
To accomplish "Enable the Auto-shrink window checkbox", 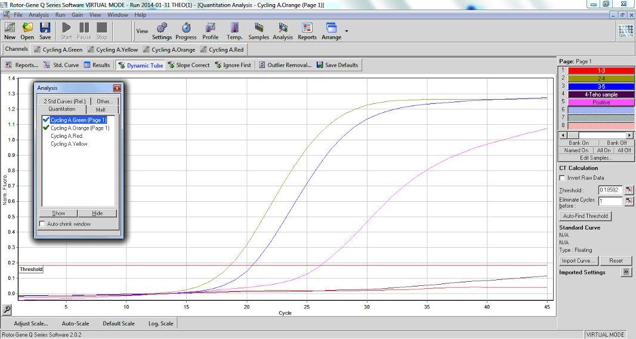I will (x=42, y=224).
